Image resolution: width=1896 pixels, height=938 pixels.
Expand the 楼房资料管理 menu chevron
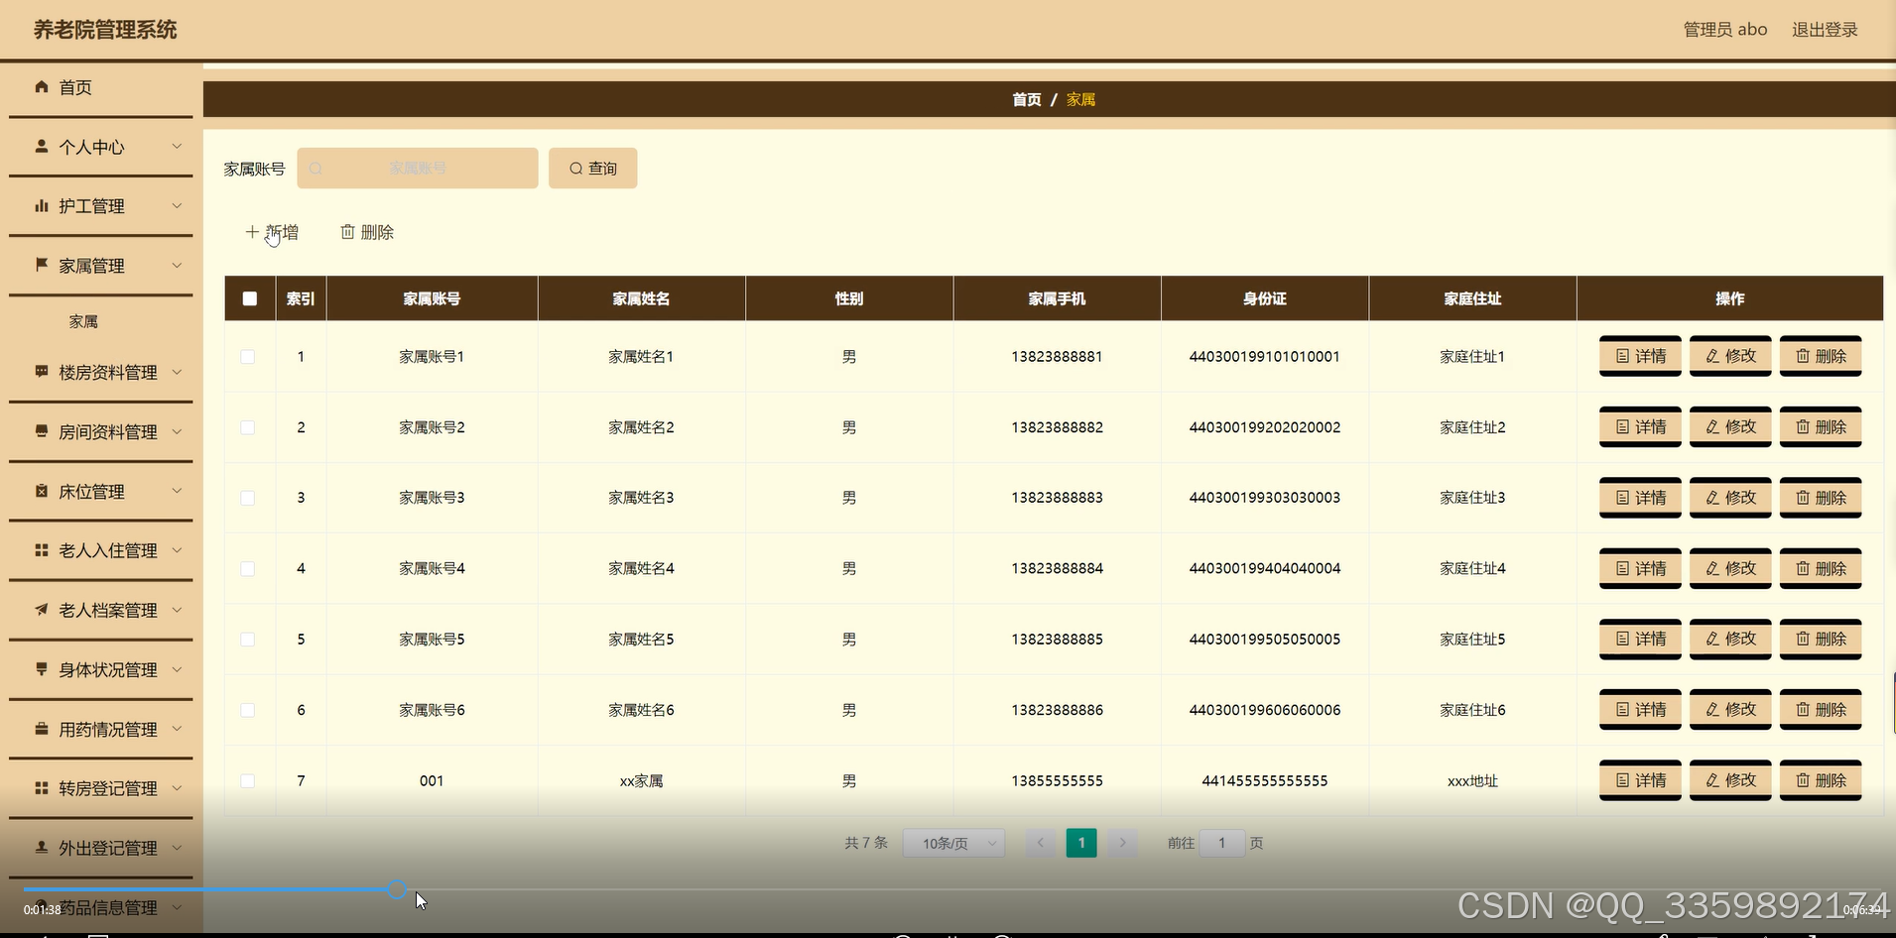[x=178, y=372]
